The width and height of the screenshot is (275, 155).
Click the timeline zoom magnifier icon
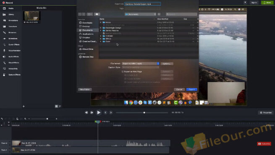25,119
